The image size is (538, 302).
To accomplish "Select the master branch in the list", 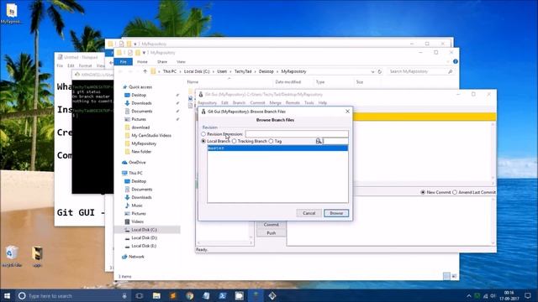I will click(x=277, y=148).
